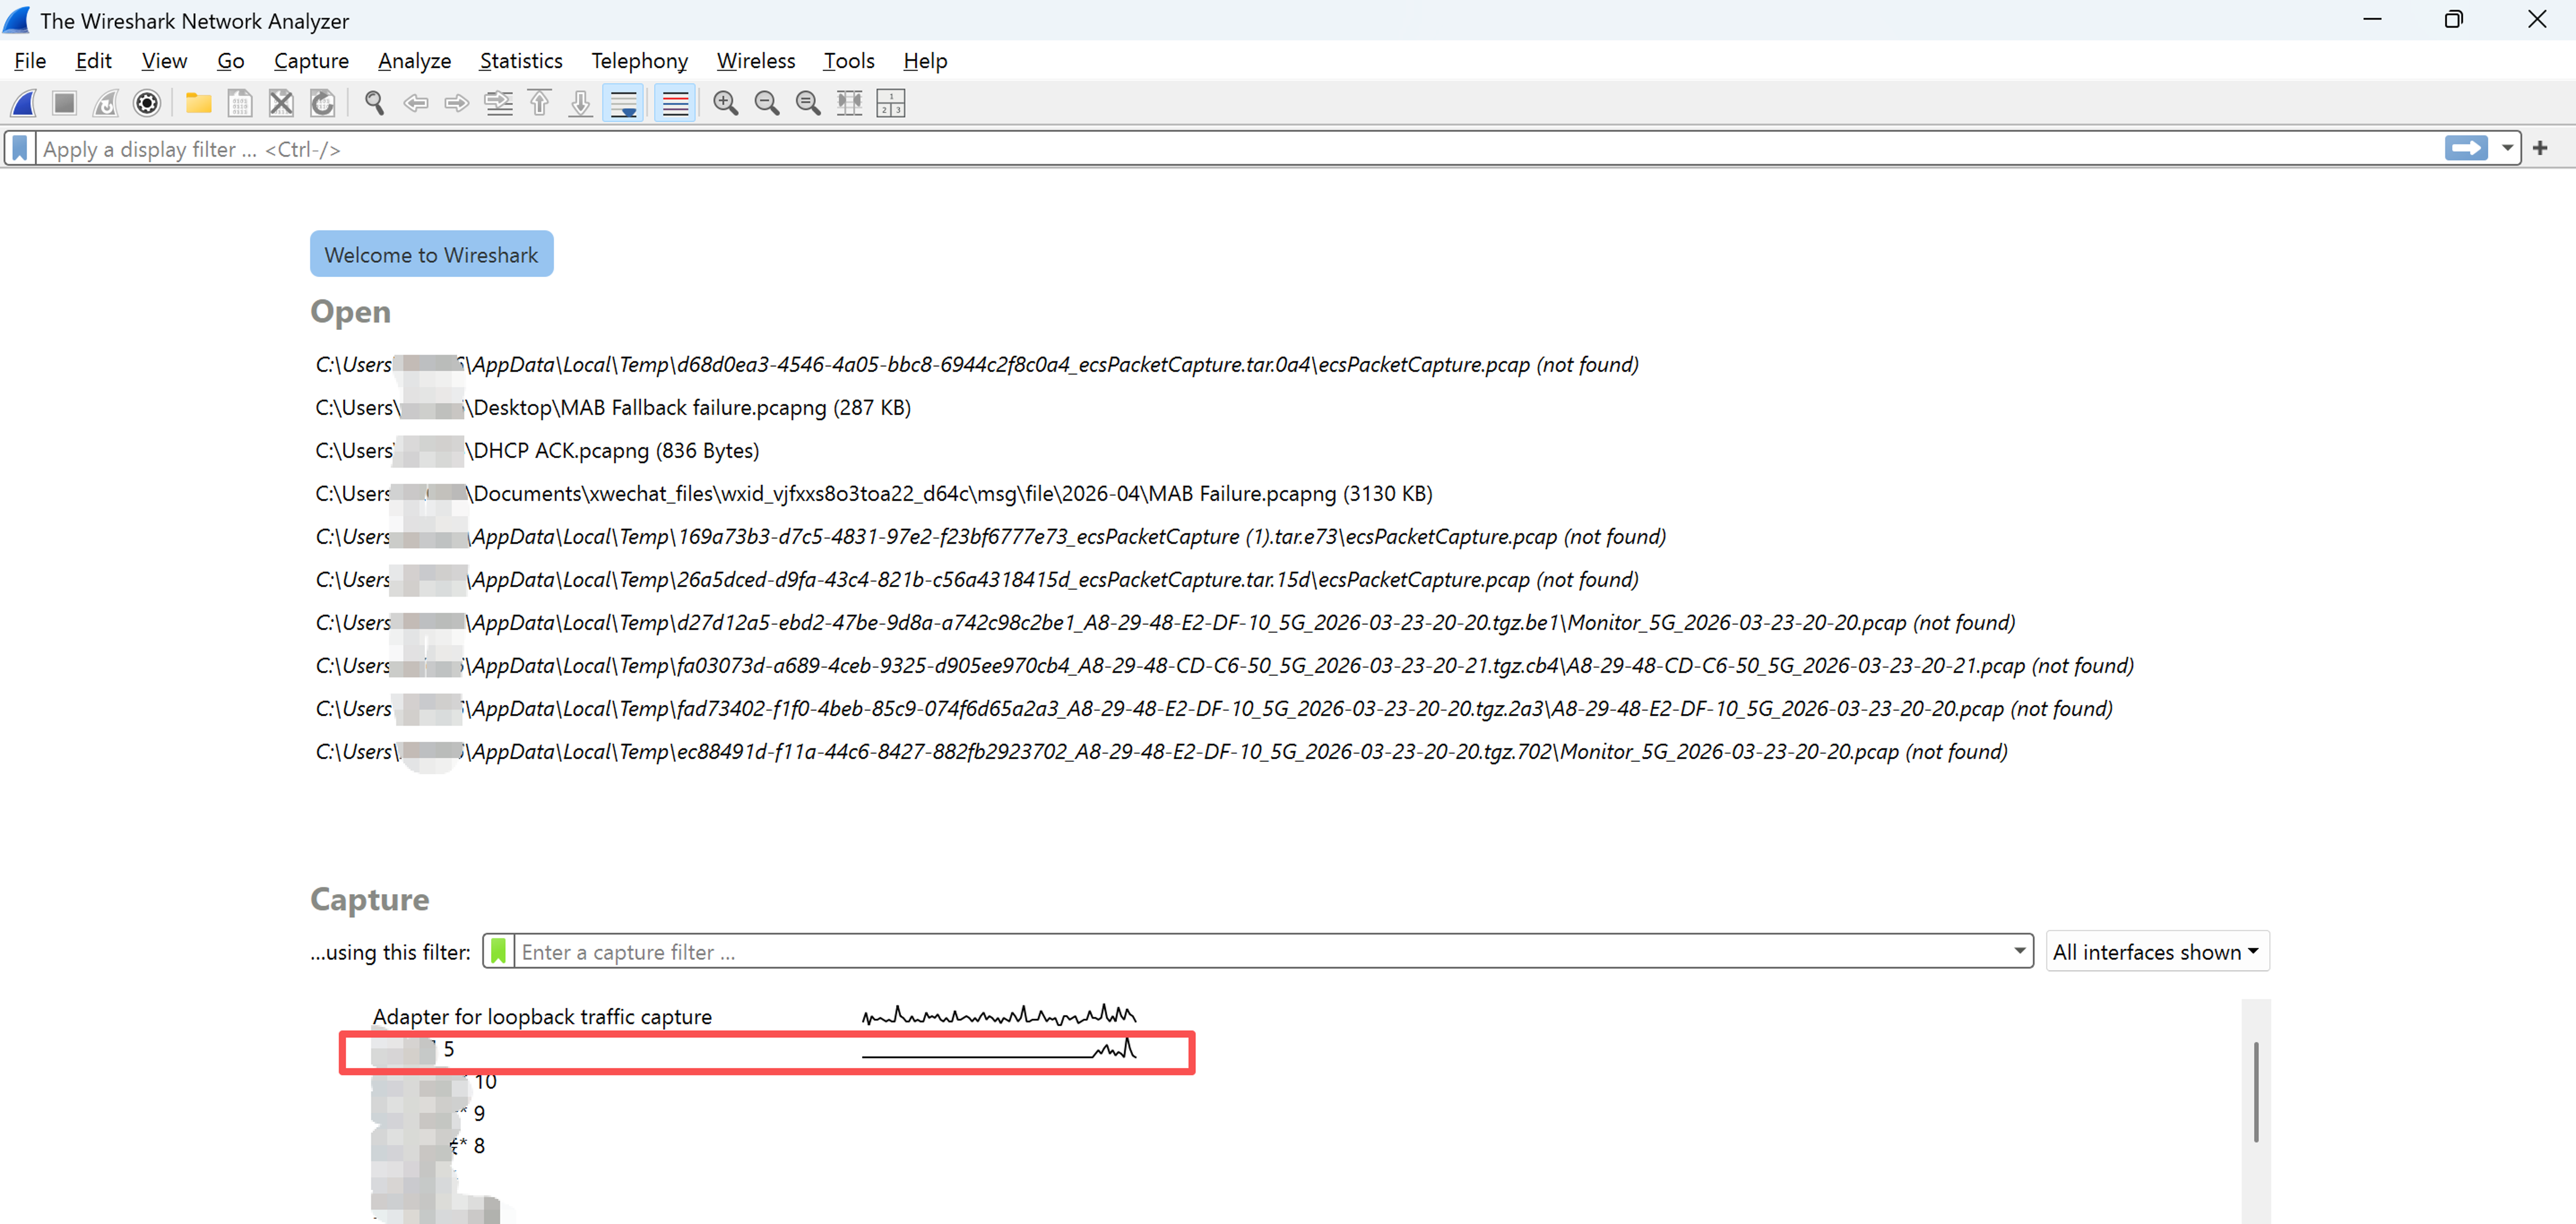Open the Edit menu
Viewport: 2576px width, 1224px height.
[x=93, y=61]
